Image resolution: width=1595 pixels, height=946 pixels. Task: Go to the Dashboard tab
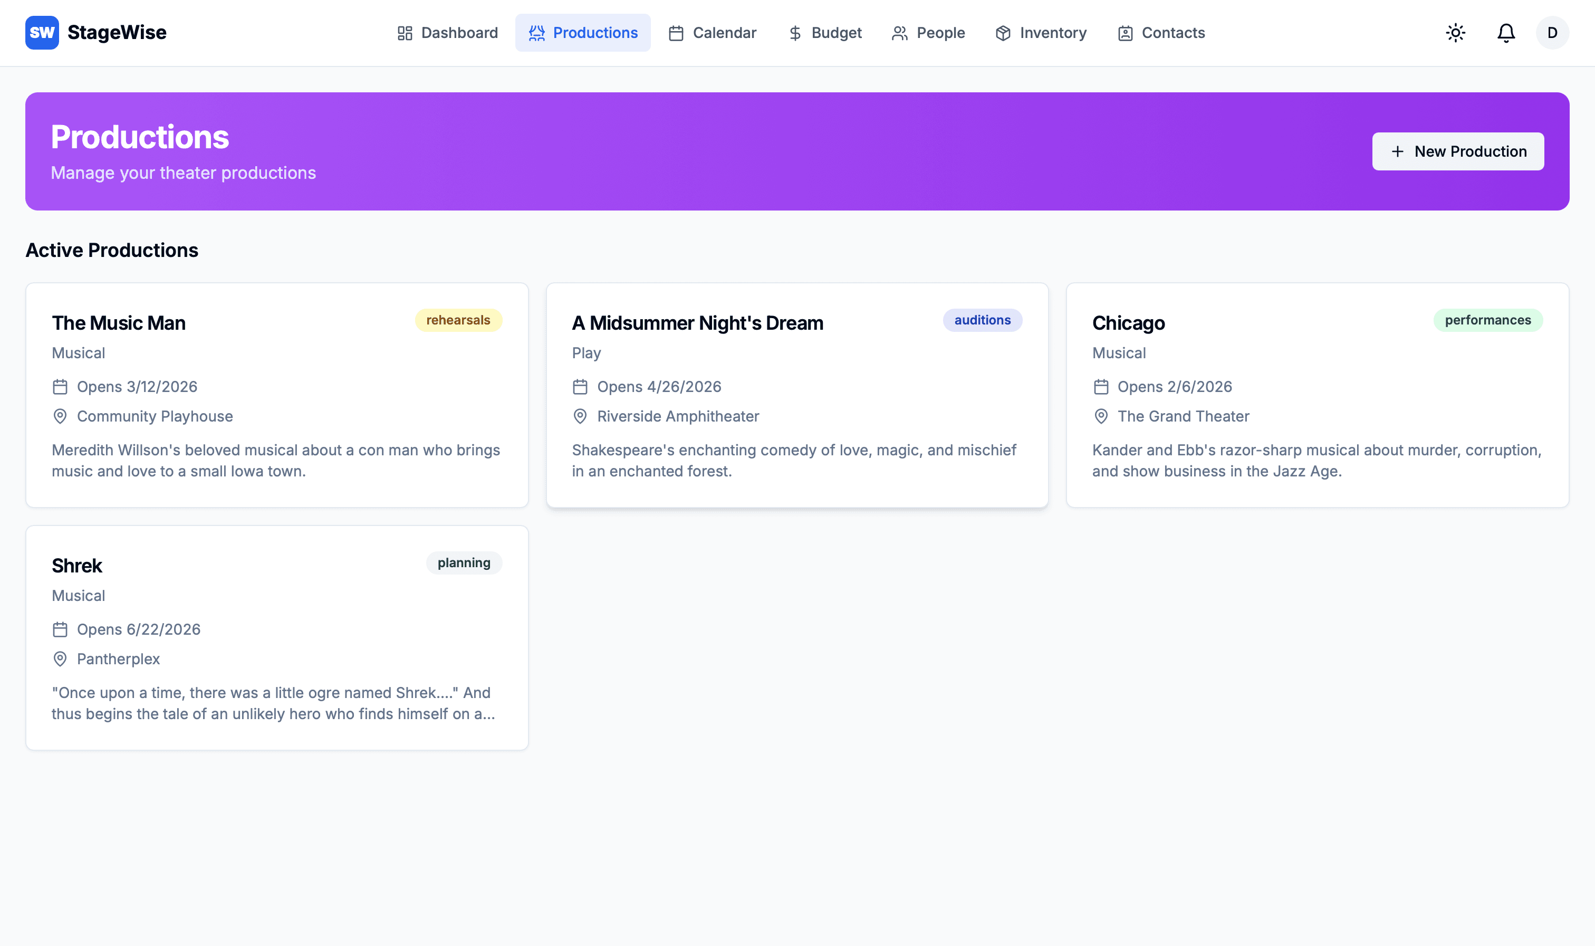tap(447, 33)
